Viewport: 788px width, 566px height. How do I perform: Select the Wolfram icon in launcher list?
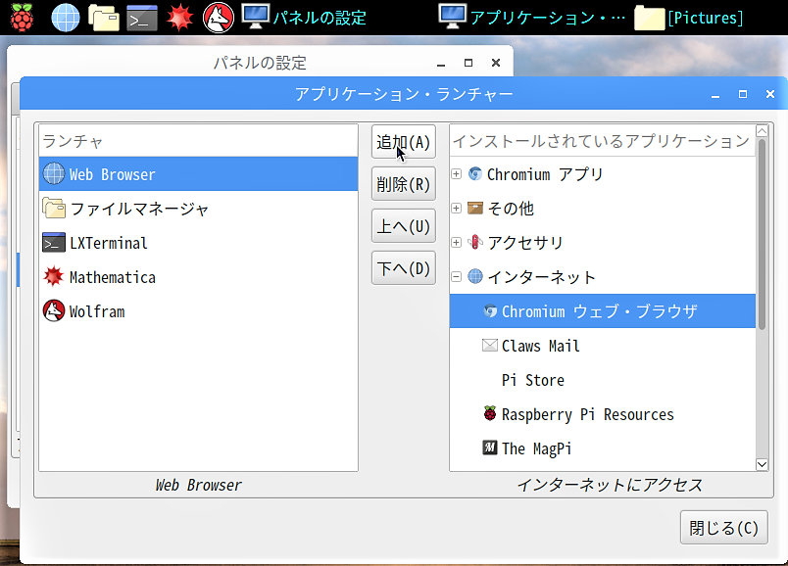tap(54, 310)
